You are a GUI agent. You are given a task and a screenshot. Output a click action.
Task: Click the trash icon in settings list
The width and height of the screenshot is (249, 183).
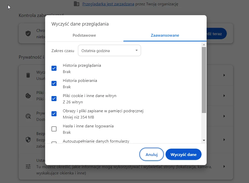(28, 75)
